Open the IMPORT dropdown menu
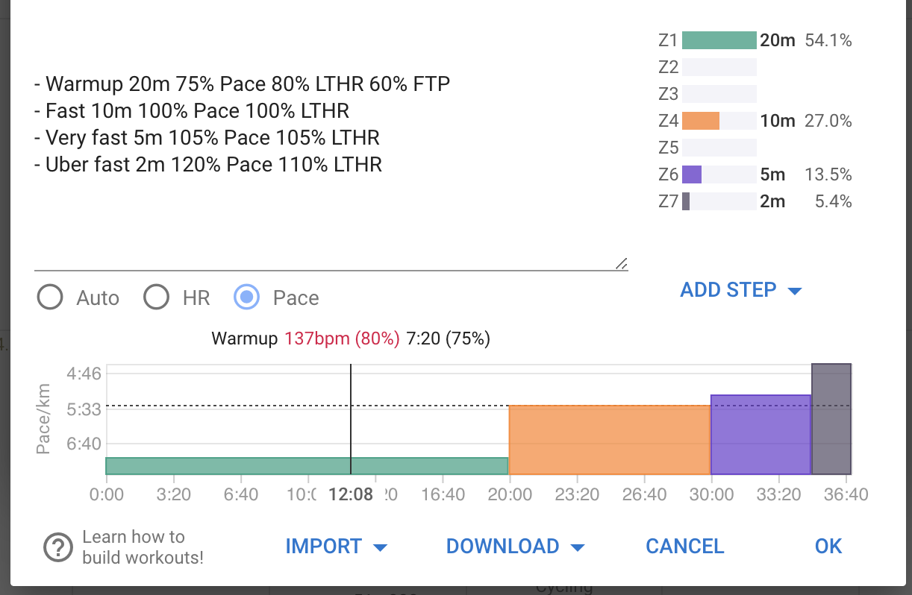 (x=336, y=547)
